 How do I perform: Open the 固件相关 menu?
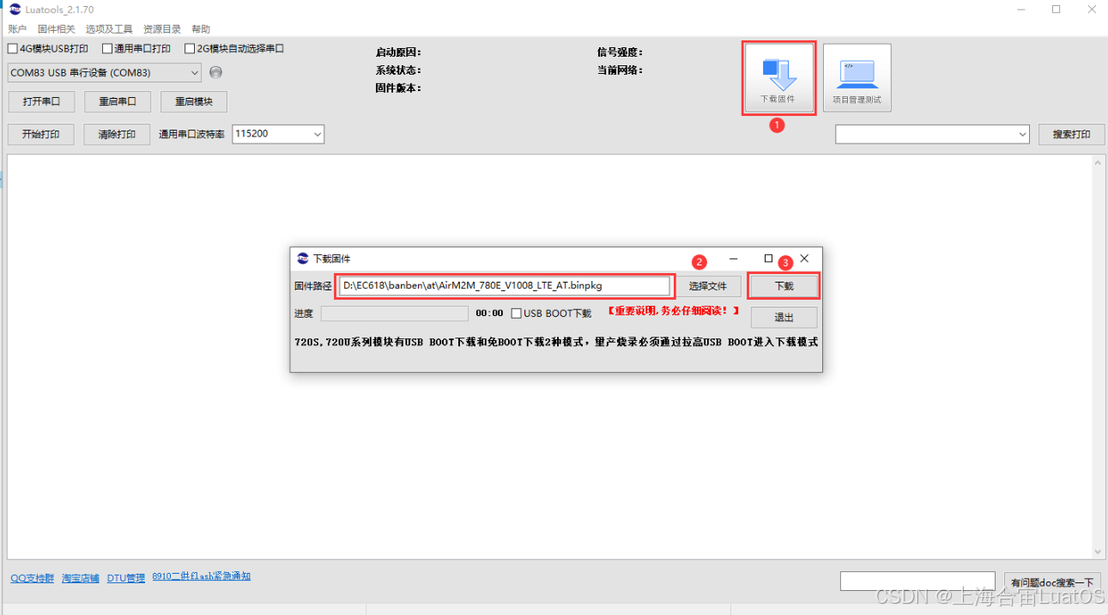pyautogui.click(x=57, y=28)
